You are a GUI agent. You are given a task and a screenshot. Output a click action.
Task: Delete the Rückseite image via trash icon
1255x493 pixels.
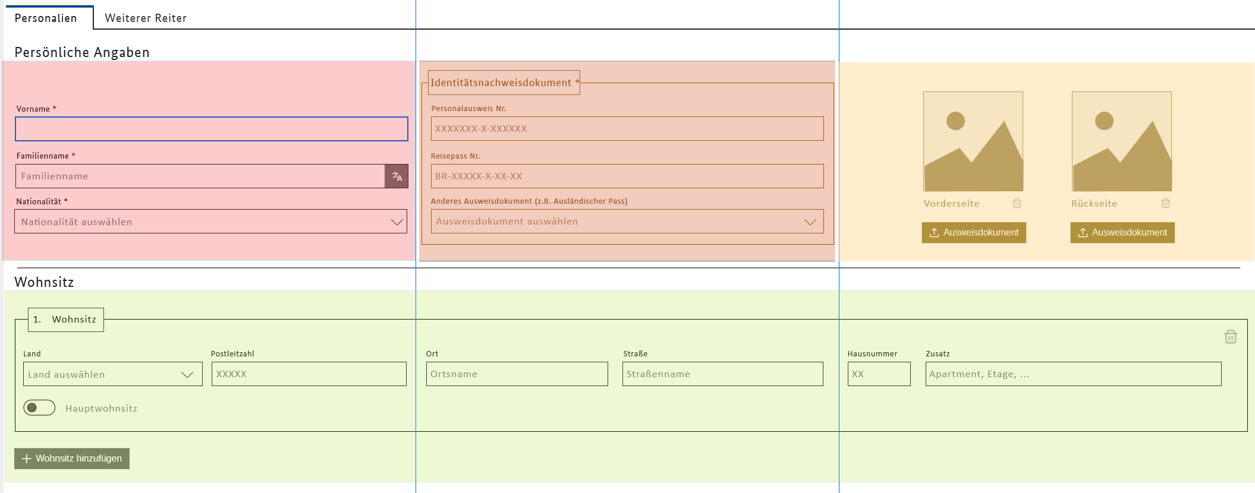(1166, 203)
